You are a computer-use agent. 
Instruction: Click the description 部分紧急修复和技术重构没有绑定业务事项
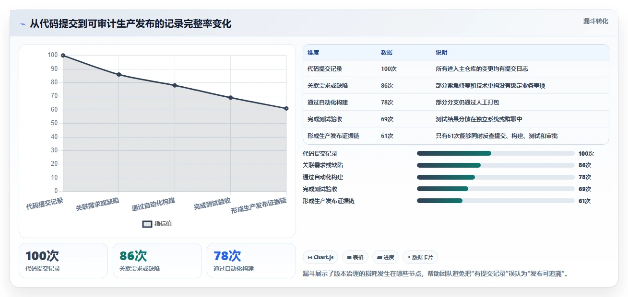490,86
